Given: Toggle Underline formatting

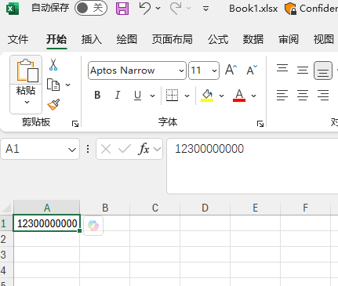Looking at the screenshot, I should tap(137, 96).
